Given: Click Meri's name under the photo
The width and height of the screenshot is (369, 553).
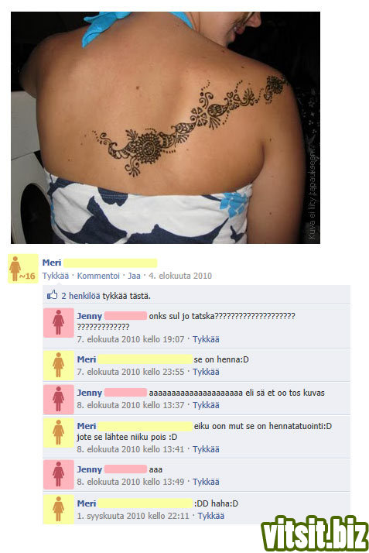Looking at the screenshot, I should (x=51, y=263).
